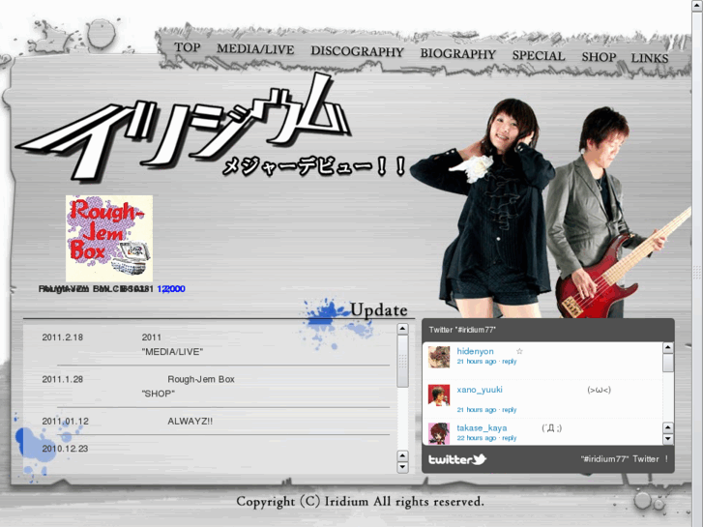Click the Rough-Jem Box album cover
This screenshot has width=703, height=527.
(109, 238)
